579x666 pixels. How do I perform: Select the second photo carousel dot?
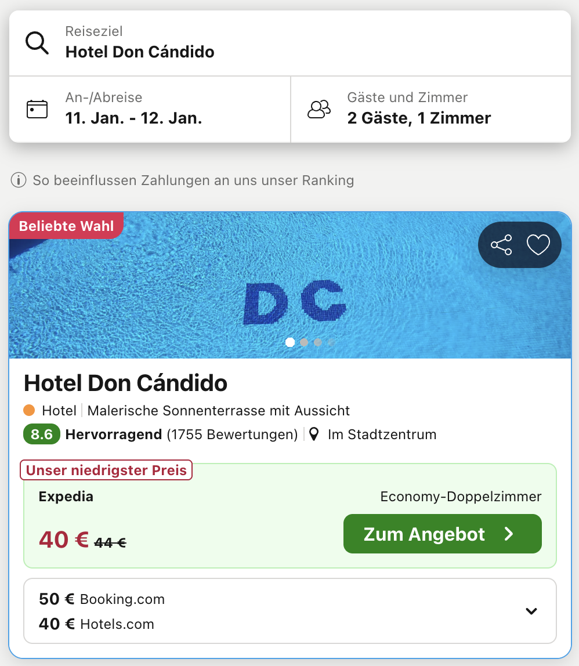pyautogui.click(x=304, y=342)
